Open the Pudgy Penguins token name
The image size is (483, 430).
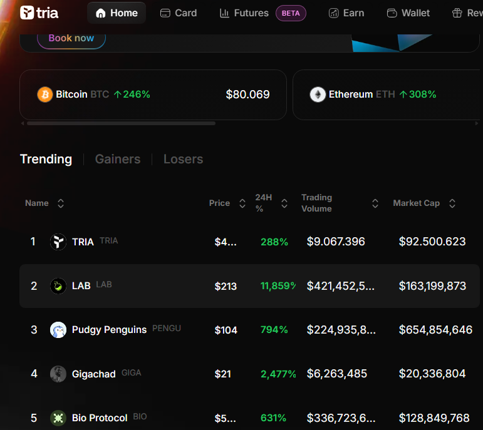(x=110, y=330)
